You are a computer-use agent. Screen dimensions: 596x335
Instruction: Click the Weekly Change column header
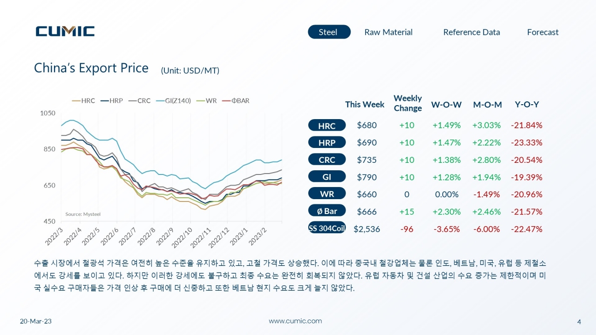pyautogui.click(x=407, y=103)
